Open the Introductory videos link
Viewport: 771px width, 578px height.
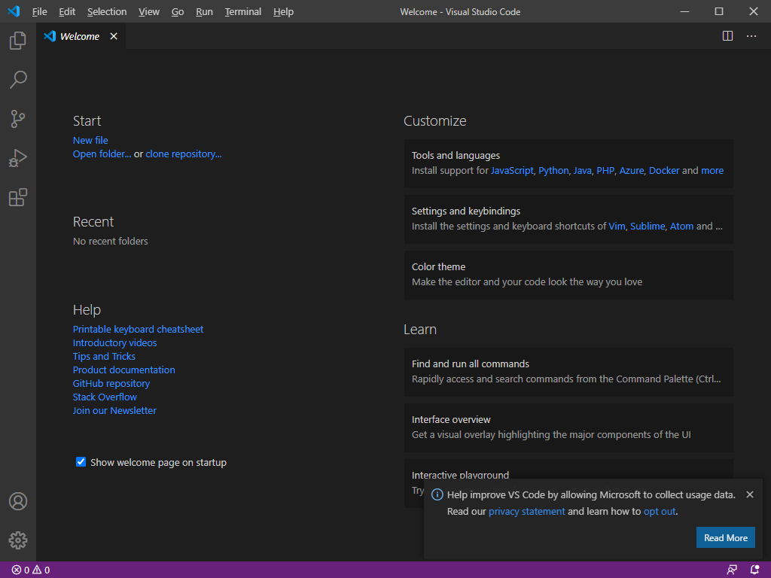click(114, 343)
